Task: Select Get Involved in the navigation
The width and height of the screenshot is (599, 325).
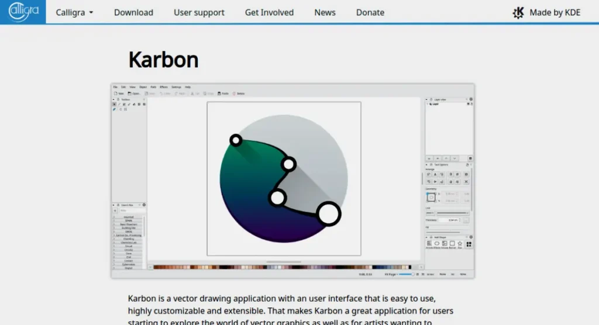Action: (x=269, y=12)
